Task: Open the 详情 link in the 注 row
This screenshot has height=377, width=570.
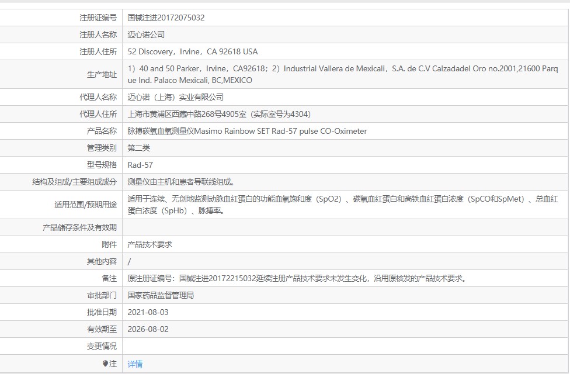Action: [135, 364]
